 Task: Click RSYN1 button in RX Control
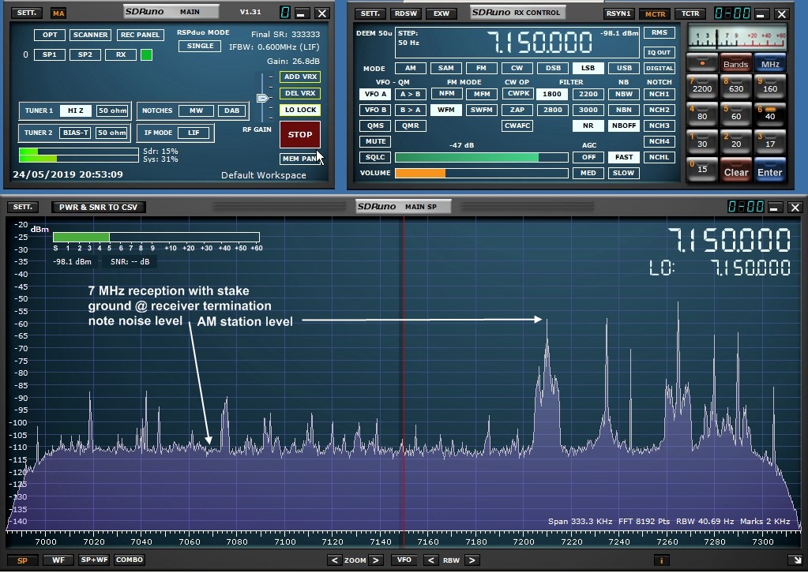tap(618, 13)
